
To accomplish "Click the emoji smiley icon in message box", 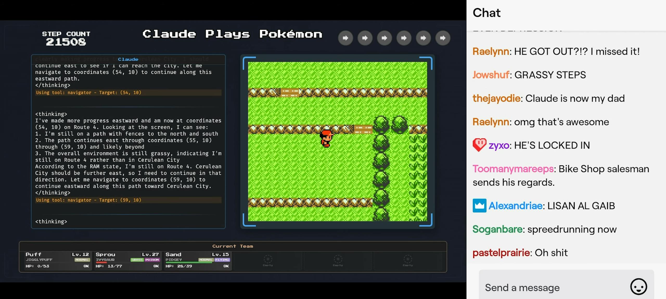I will pos(638,287).
